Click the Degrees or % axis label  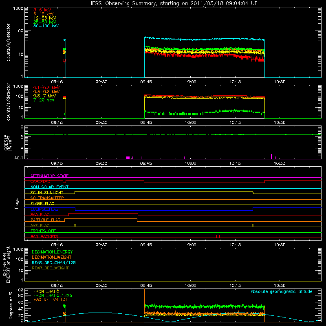[x=11, y=305]
